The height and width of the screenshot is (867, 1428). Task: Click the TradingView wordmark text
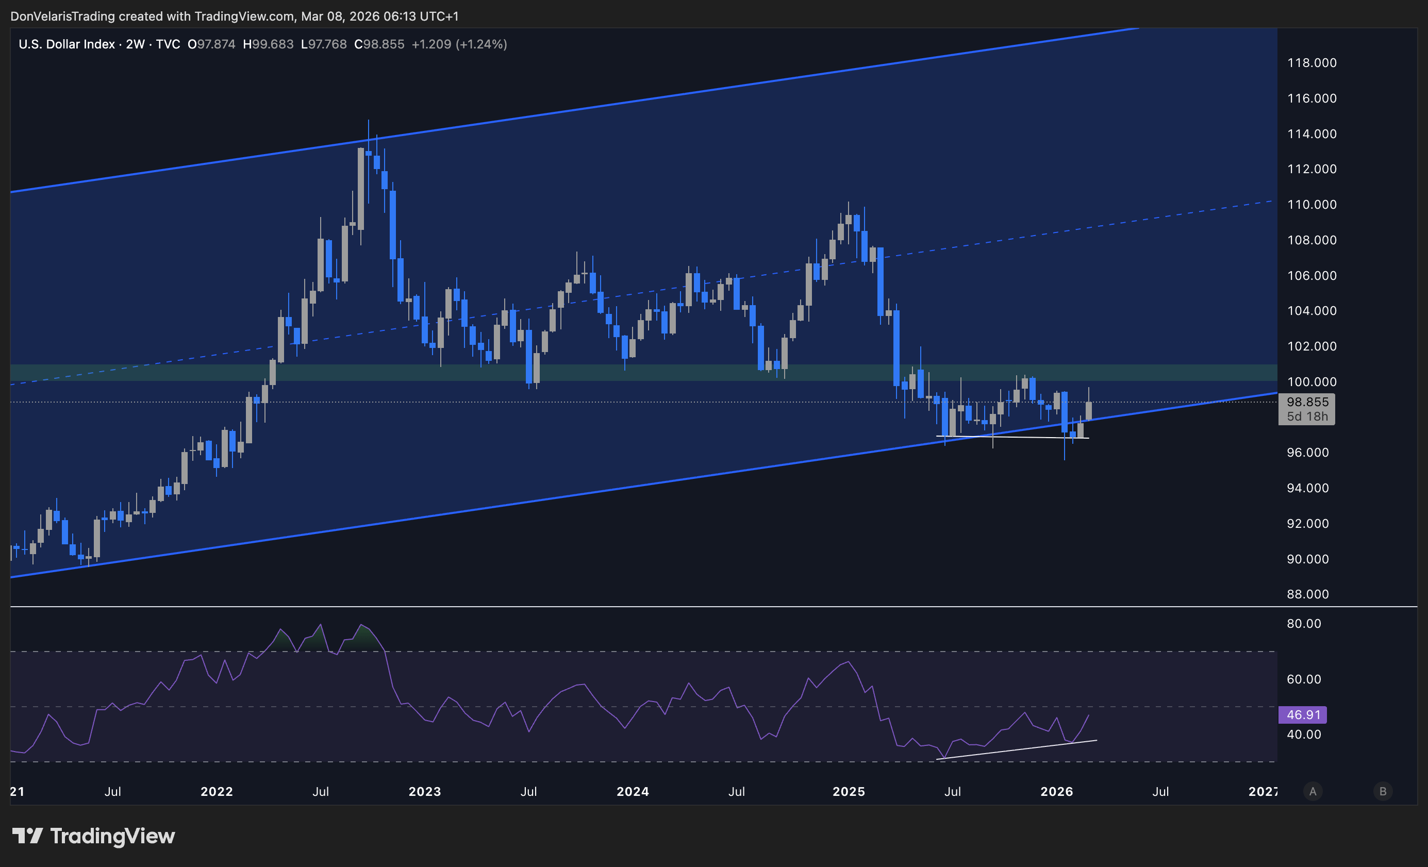pyautogui.click(x=112, y=836)
